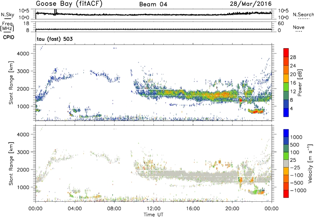Select the "16" tick on Power colorbar

coord(293,83)
